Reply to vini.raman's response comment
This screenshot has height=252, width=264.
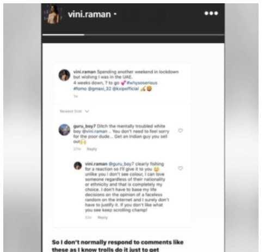(103, 218)
